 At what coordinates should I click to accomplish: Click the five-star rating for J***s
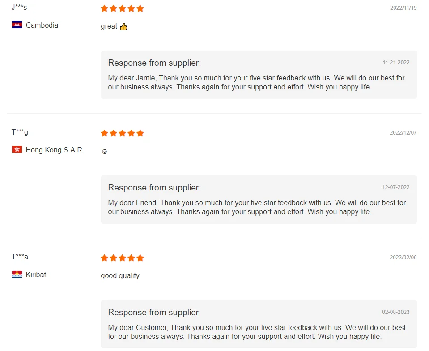click(122, 8)
